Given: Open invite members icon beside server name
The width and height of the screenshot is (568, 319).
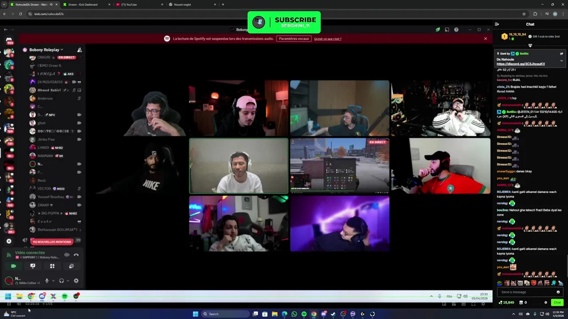Looking at the screenshot, I should click(x=79, y=50).
